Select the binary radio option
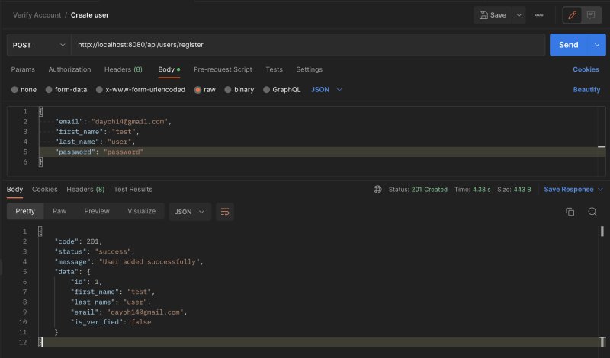 (228, 90)
